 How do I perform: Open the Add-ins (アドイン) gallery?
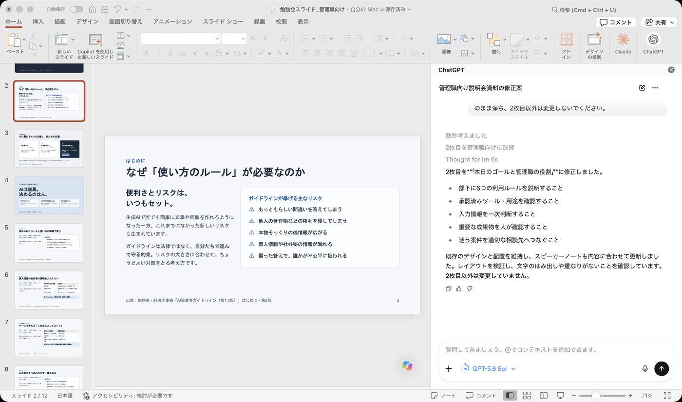566,46
